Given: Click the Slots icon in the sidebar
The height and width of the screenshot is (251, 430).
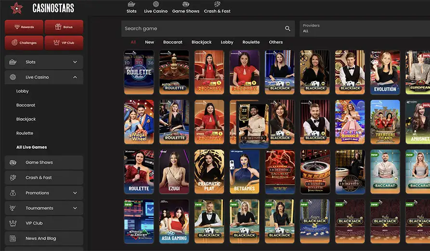Looking at the screenshot, I should (13, 62).
